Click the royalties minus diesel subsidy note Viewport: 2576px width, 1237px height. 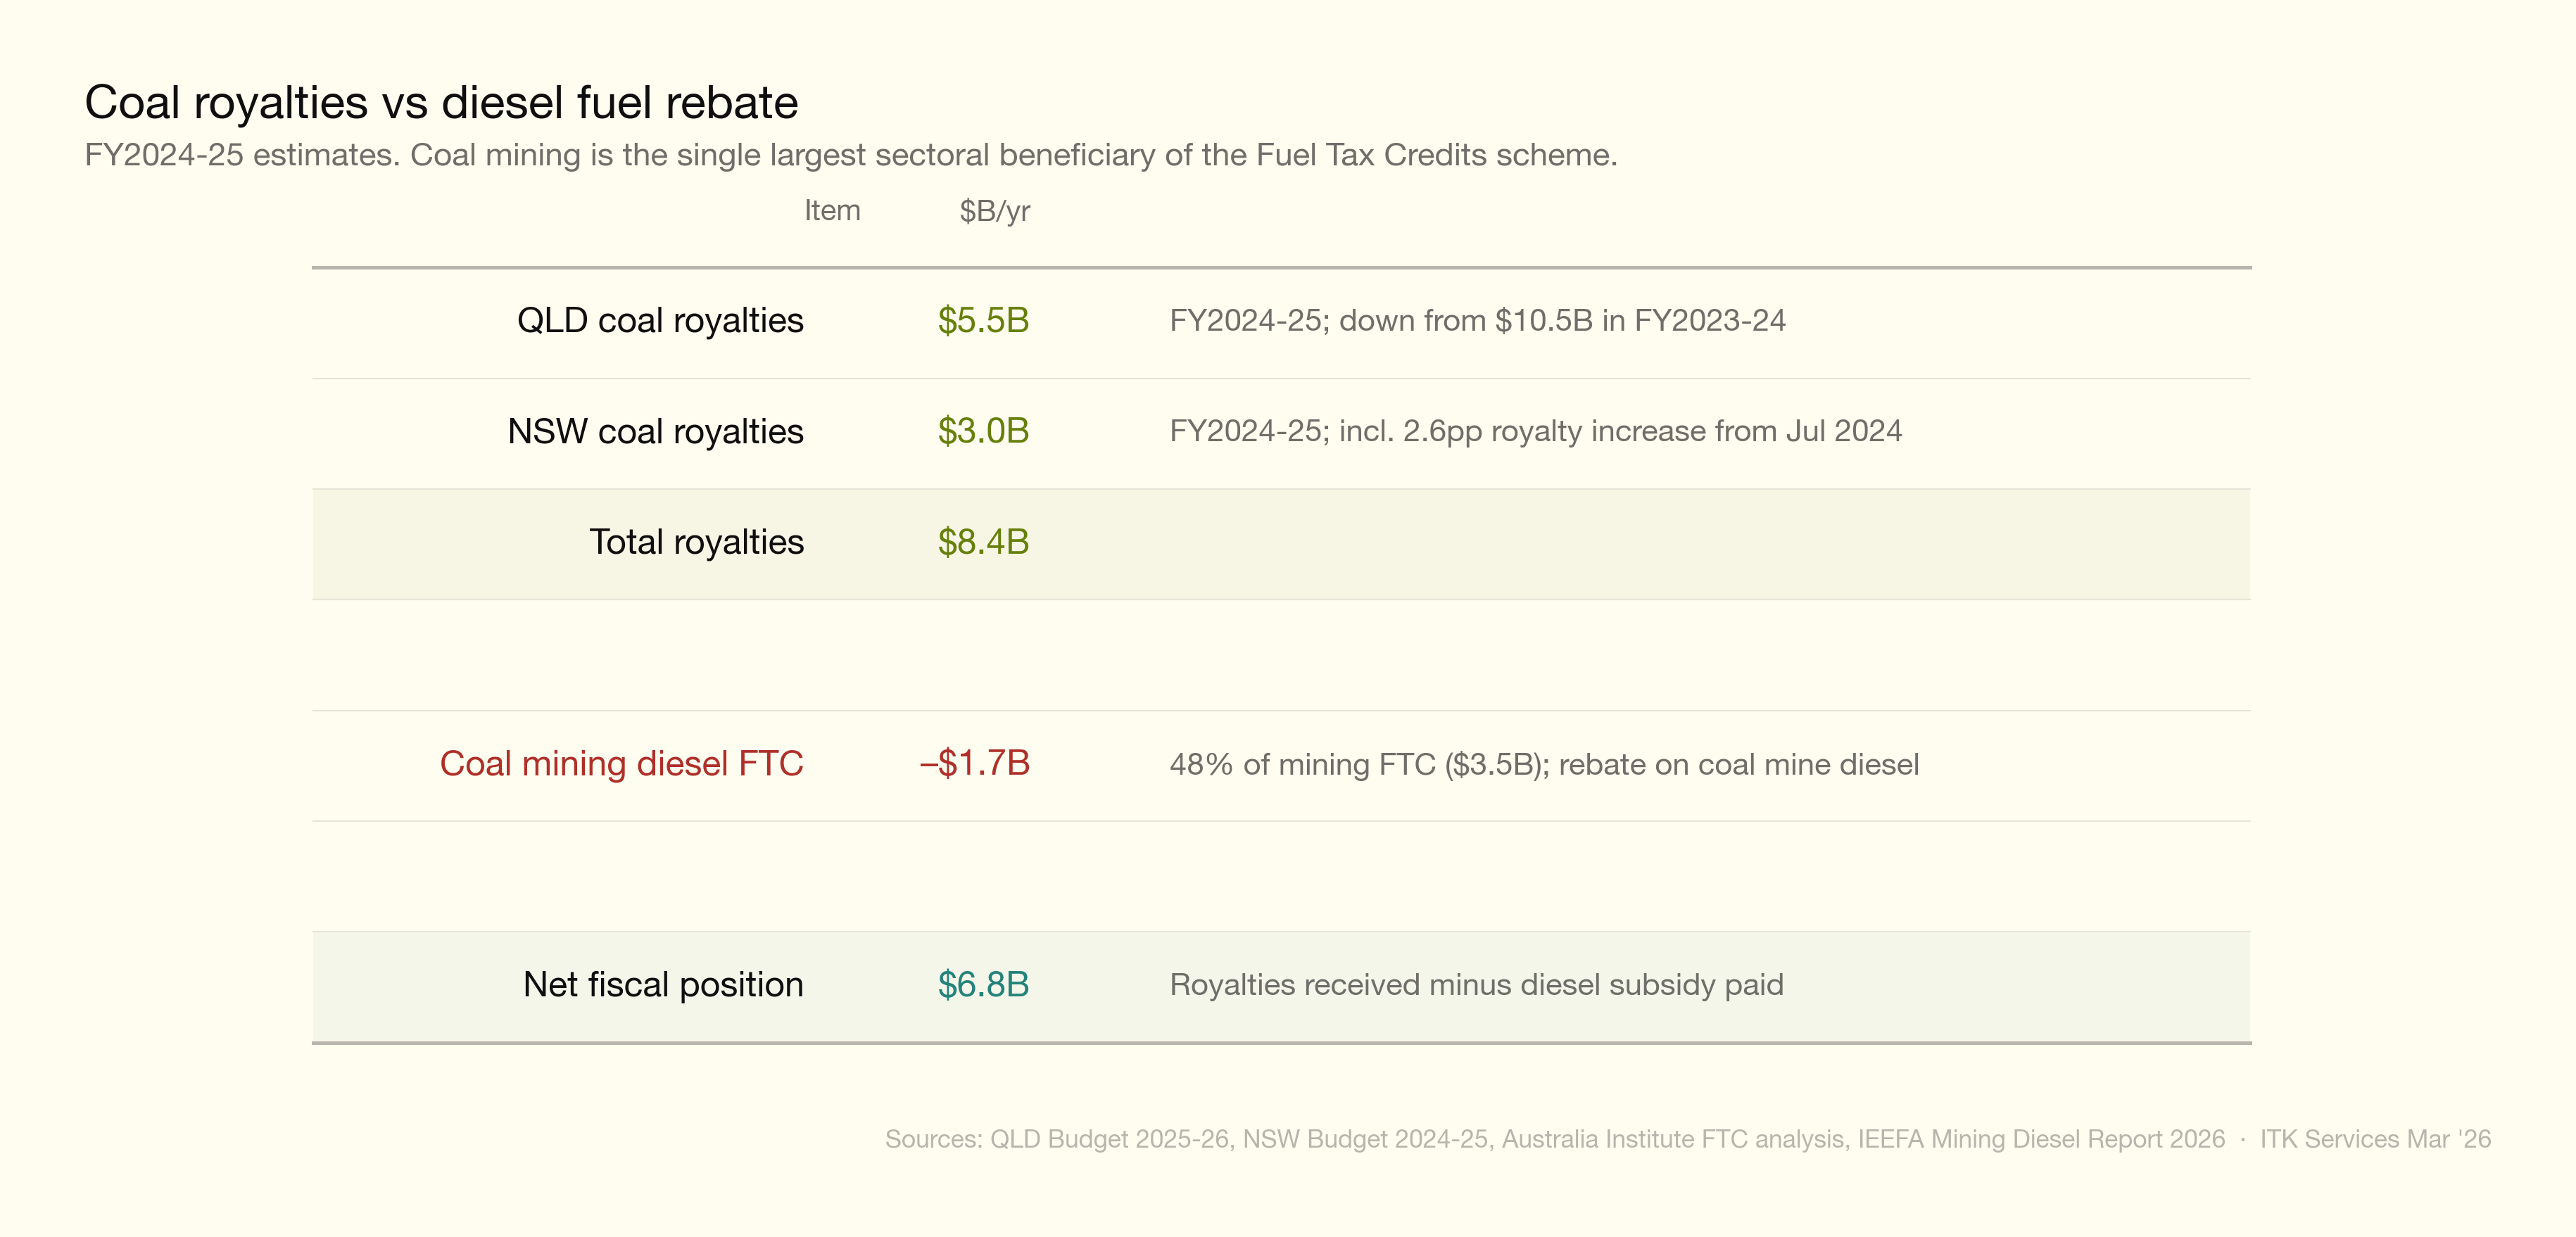click(1476, 985)
